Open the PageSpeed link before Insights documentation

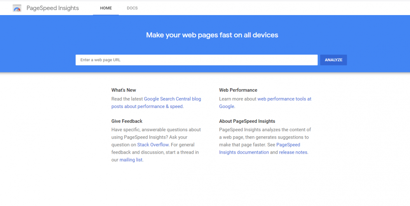point(288,145)
